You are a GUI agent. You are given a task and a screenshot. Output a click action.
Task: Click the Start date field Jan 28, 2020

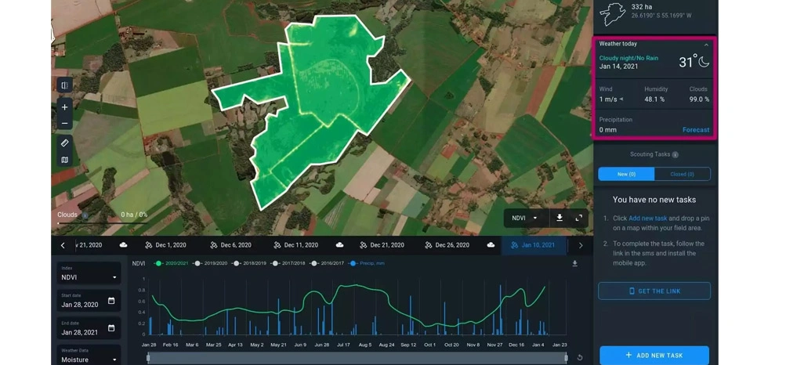[89, 301]
